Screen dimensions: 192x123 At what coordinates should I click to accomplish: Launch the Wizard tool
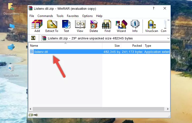[121, 26]
